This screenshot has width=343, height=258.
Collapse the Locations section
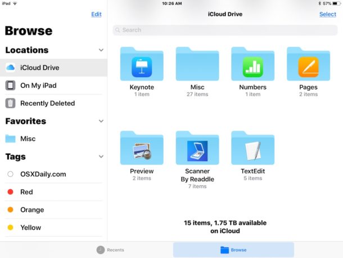(x=101, y=50)
